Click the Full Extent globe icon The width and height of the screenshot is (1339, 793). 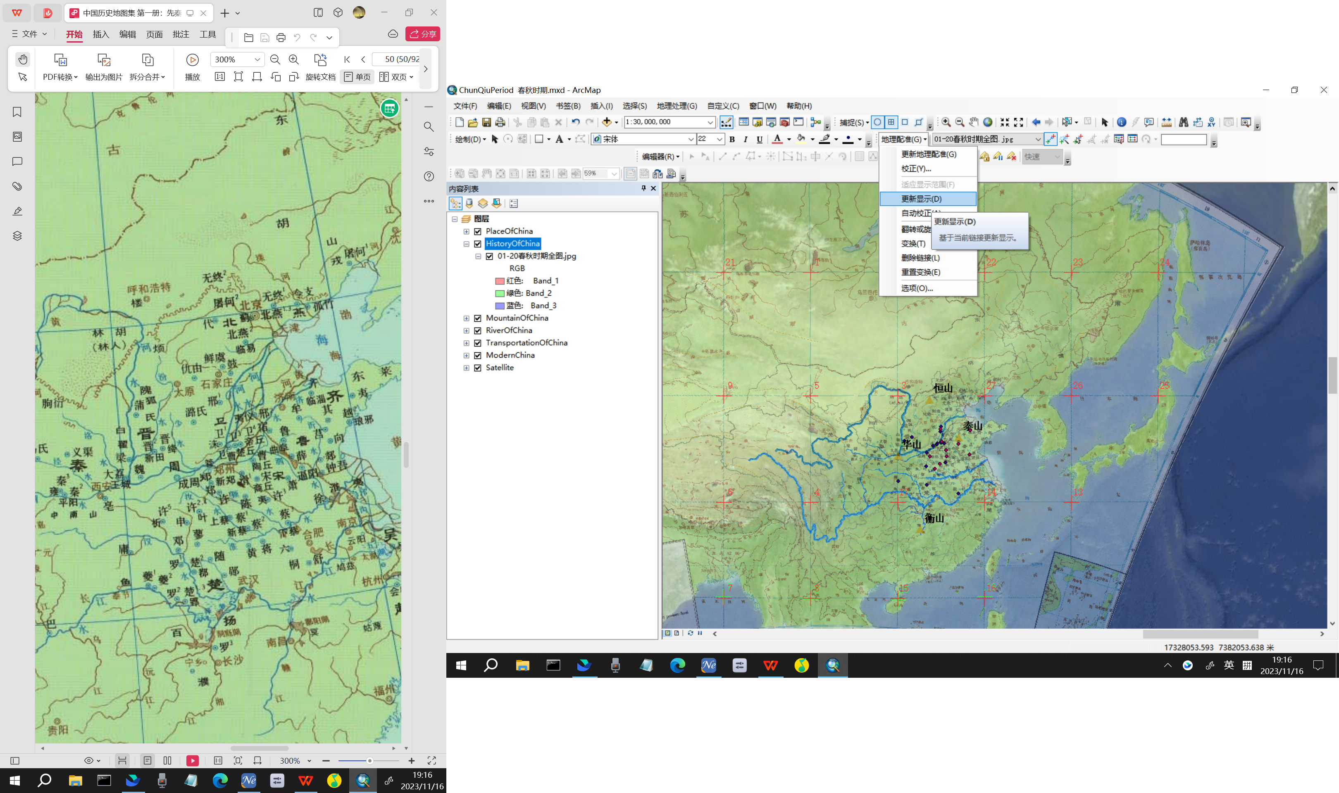[x=988, y=122]
